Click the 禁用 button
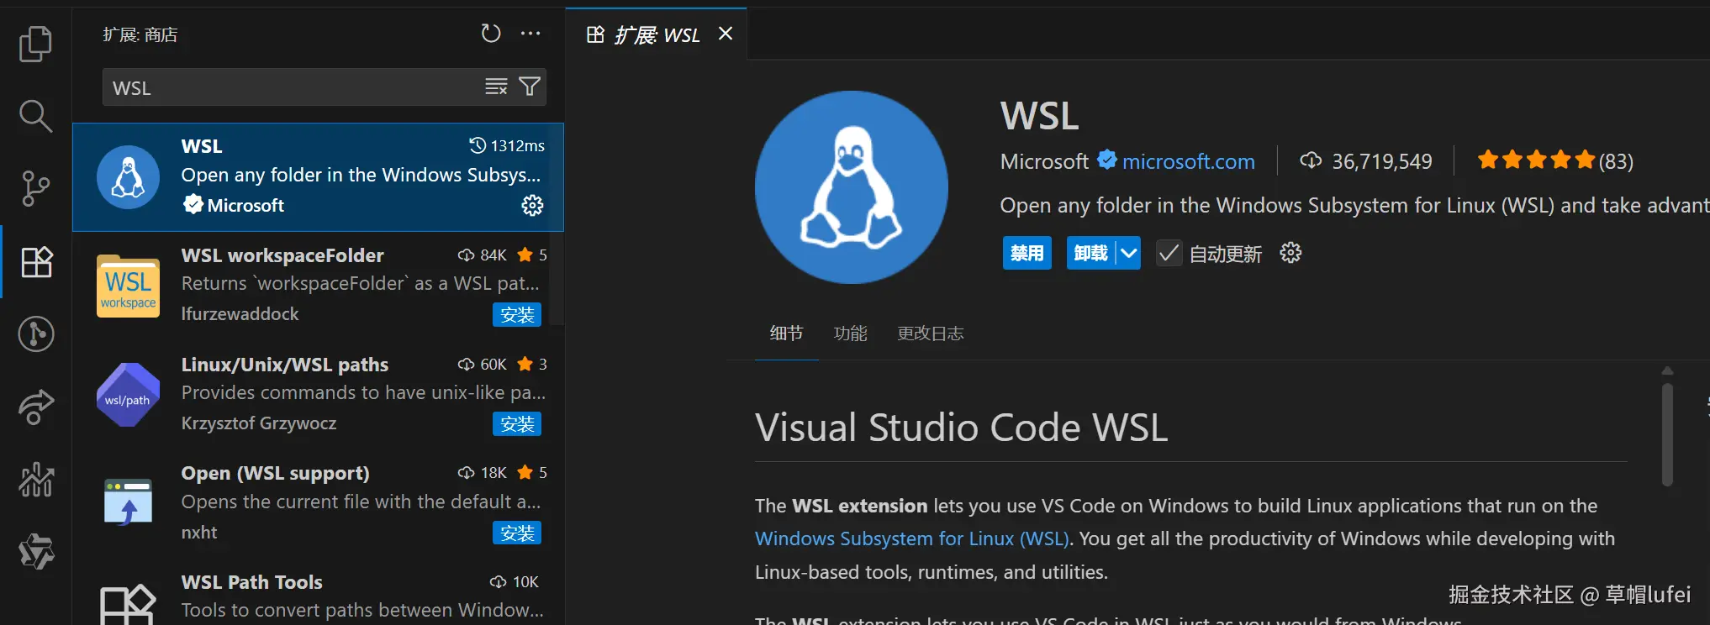1710x625 pixels. (1027, 253)
